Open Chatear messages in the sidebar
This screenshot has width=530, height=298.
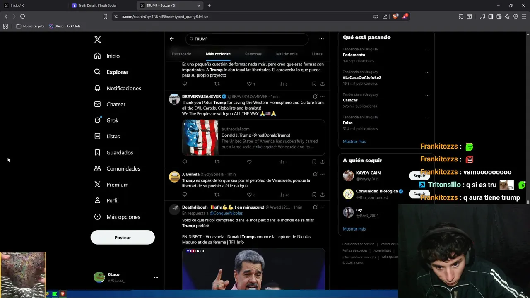(x=110, y=104)
